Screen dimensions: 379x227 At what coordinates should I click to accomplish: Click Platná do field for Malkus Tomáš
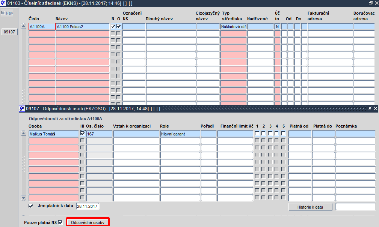pos(323,134)
